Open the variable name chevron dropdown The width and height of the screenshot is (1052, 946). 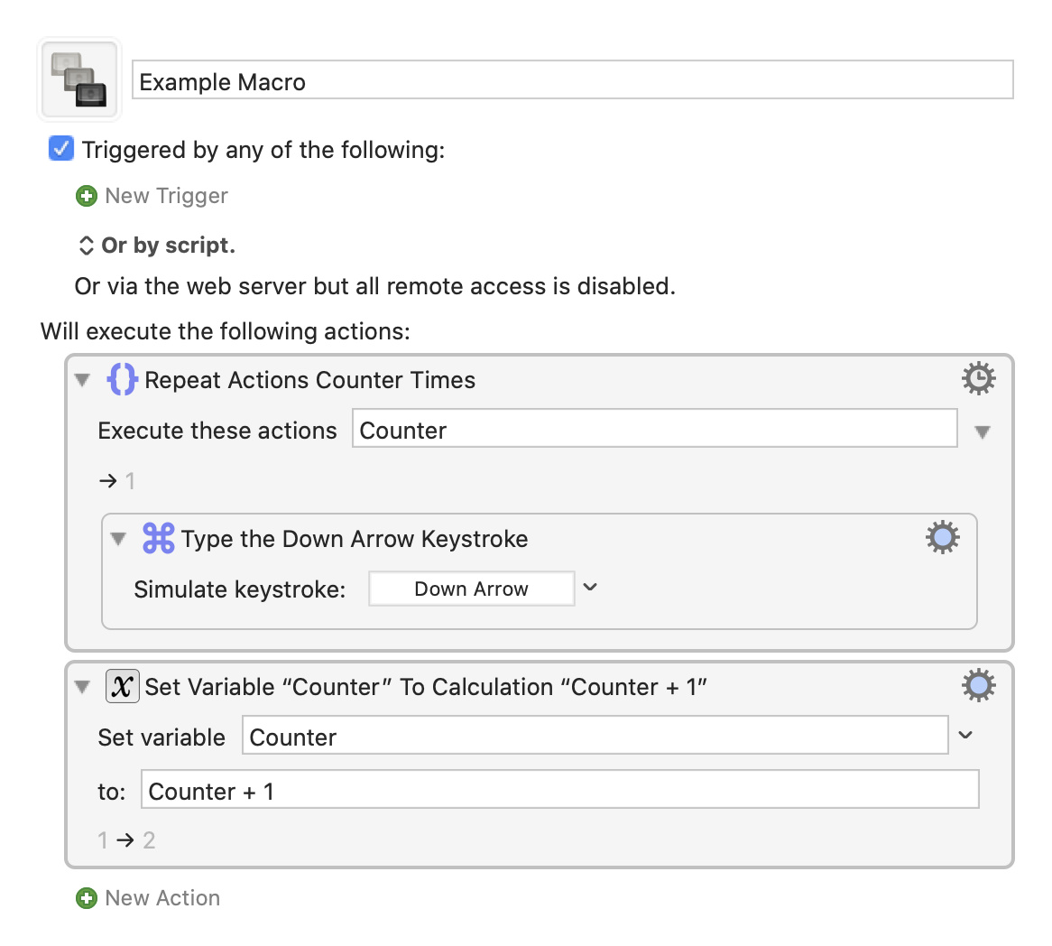point(964,735)
